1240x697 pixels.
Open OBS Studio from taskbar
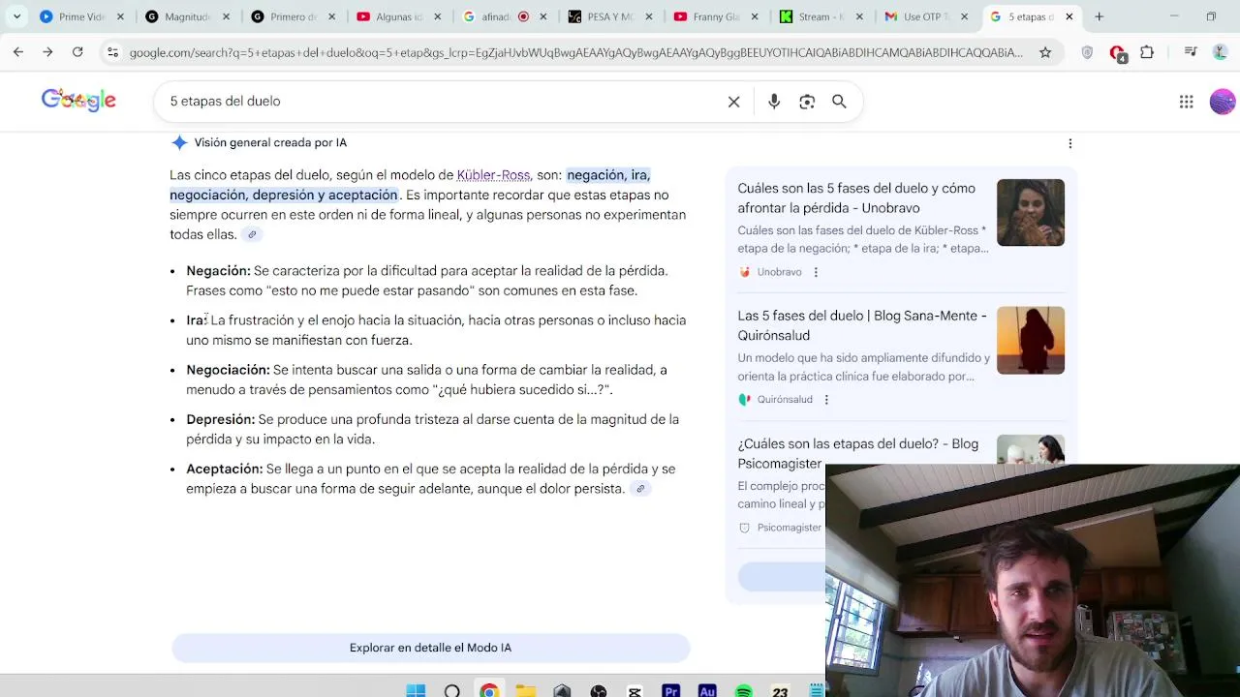coord(598,691)
